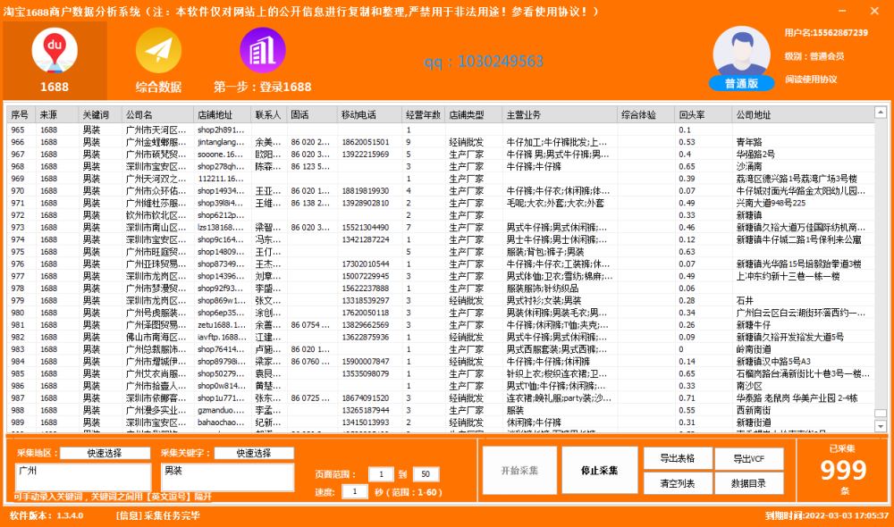The width and height of the screenshot is (894, 527).
Task: Click the 经营年数 column header
Action: (422, 115)
